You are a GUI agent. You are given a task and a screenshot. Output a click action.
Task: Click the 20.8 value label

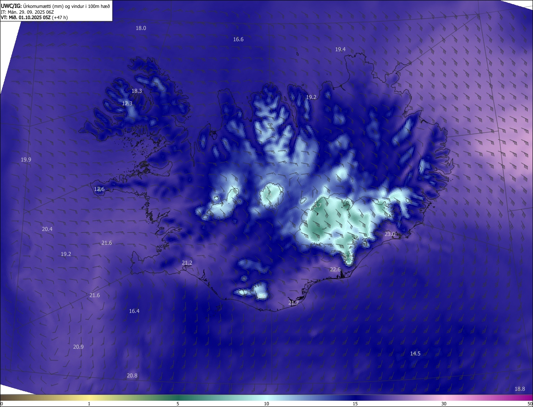[x=132, y=376]
